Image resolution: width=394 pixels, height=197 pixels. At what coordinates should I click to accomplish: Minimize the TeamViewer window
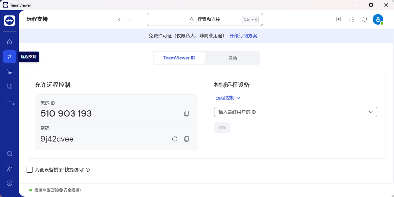pos(356,5)
